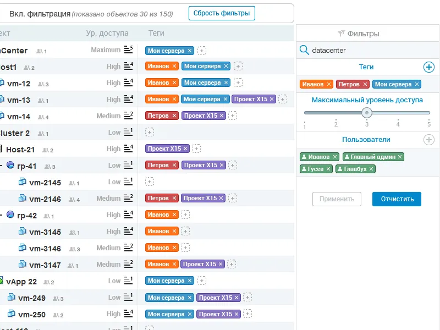Remove Гусев user chip from filters
This screenshot has height=330, width=440.
[x=328, y=169]
